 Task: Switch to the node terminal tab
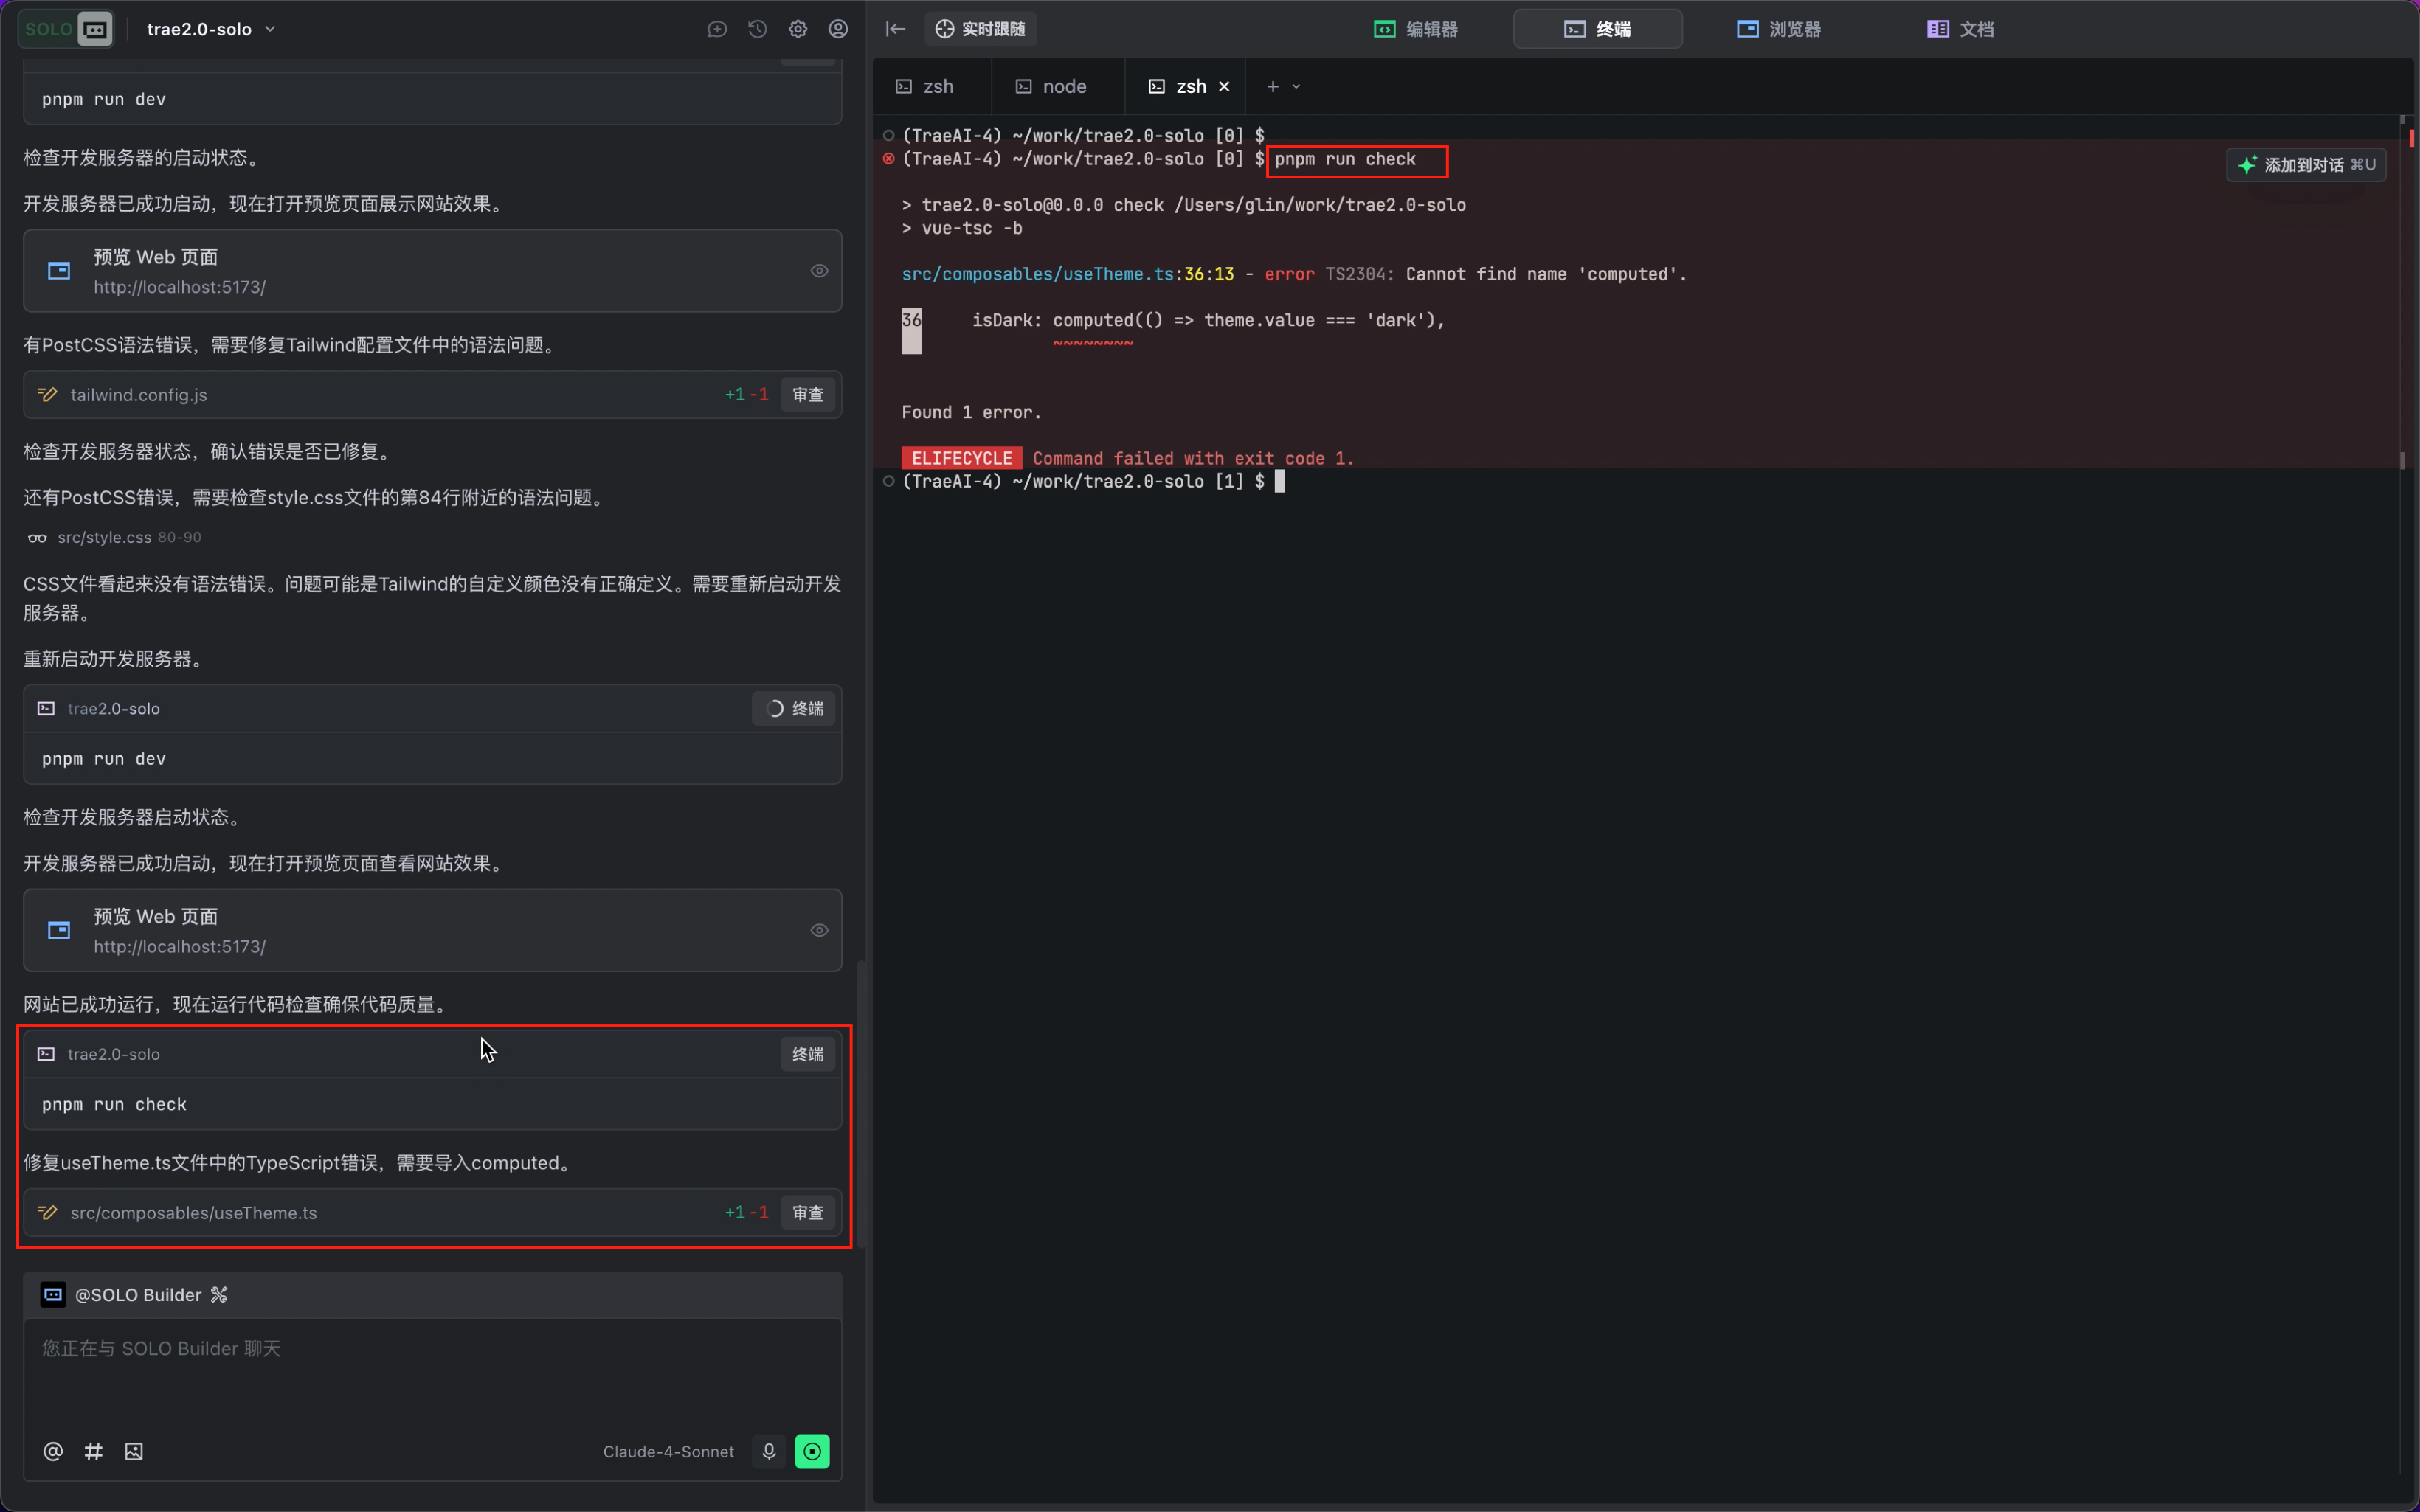[1056, 86]
